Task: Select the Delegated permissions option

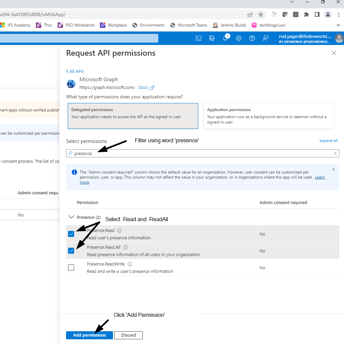Action: [x=132, y=116]
